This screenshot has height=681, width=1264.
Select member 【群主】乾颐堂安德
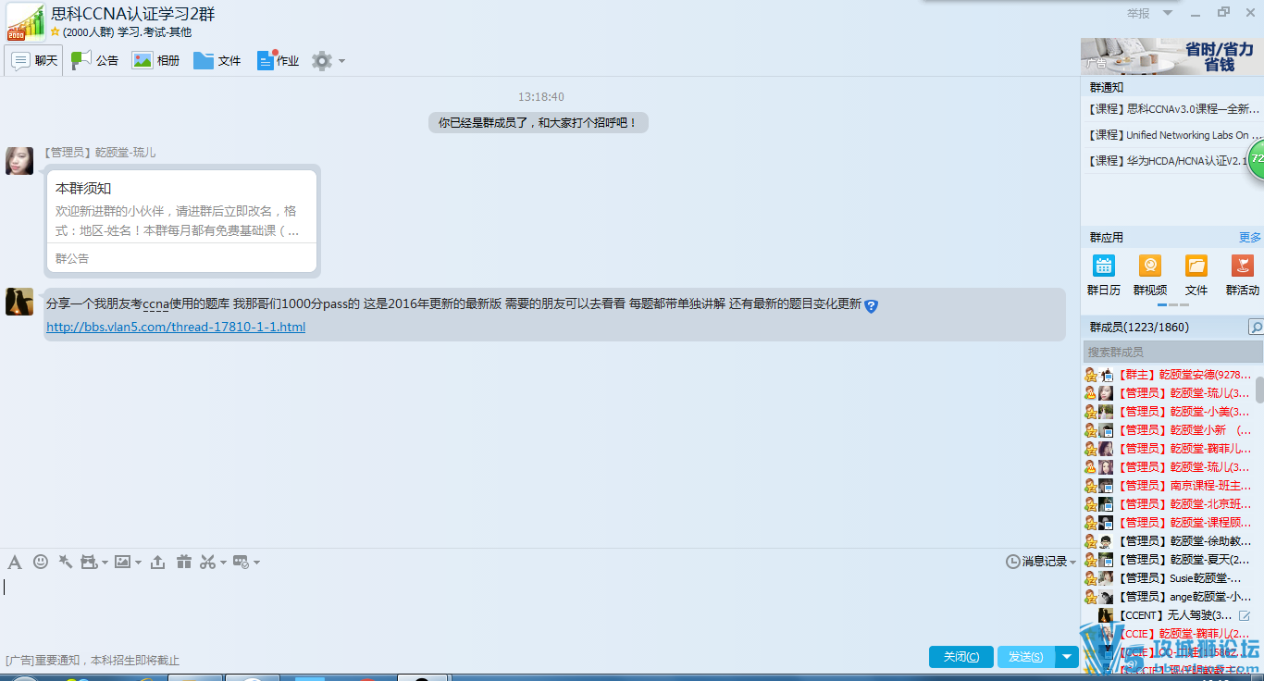1168,375
